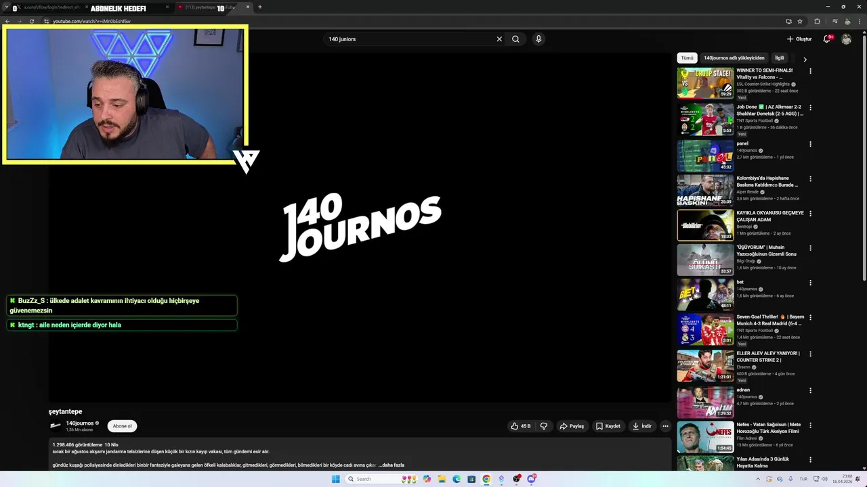
Task: Open the adnan video title
Action: [x=743, y=390]
